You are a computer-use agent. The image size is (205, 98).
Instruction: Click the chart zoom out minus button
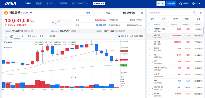pyautogui.click(x=71, y=77)
